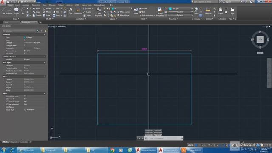The image size is (272, 153).
Task: Click the ribbon object color swatch
Action: (170, 8)
